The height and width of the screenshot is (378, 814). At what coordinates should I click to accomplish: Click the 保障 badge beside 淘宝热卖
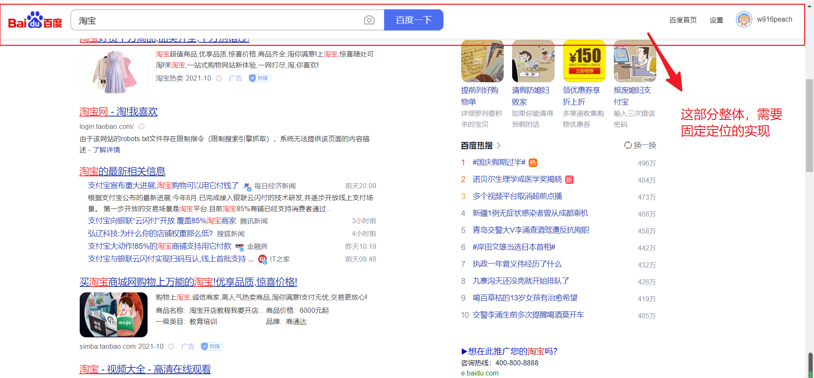coord(259,78)
